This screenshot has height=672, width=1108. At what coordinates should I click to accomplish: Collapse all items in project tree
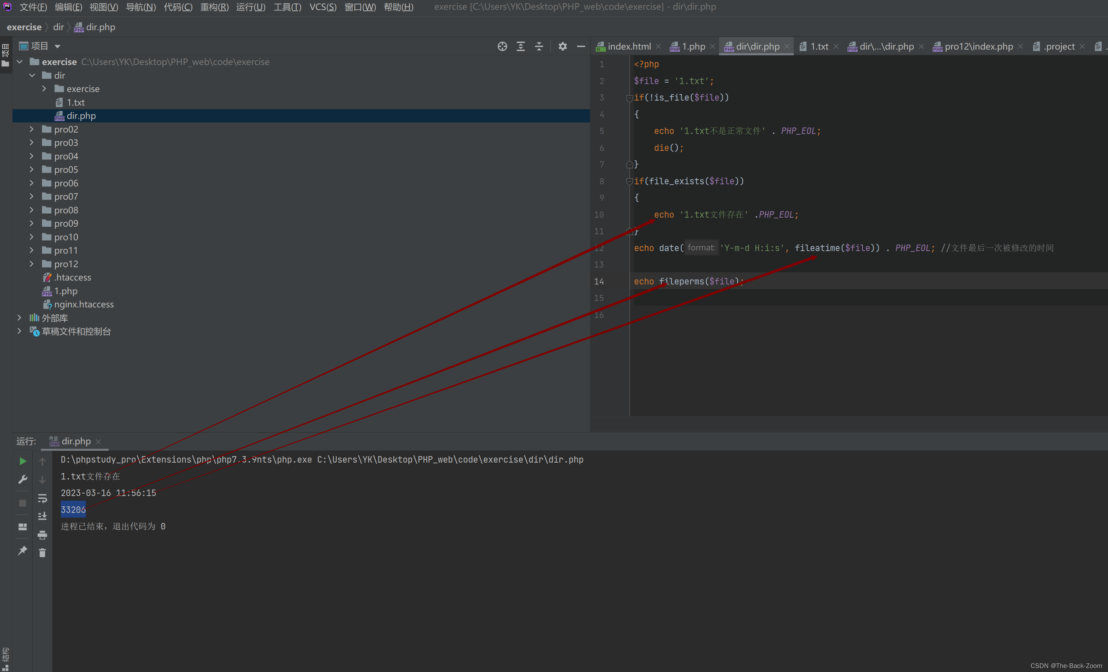(x=539, y=46)
